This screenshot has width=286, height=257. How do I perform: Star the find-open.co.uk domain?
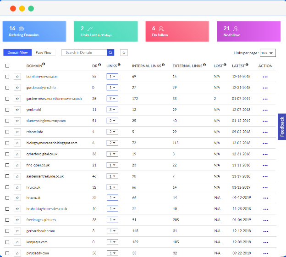pyautogui.click(x=17, y=165)
